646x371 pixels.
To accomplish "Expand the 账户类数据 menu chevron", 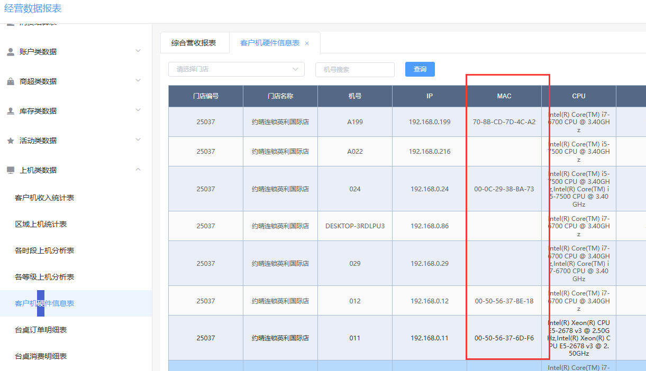I will click(x=138, y=51).
